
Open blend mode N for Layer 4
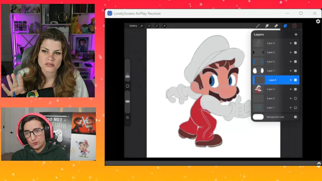291,89
